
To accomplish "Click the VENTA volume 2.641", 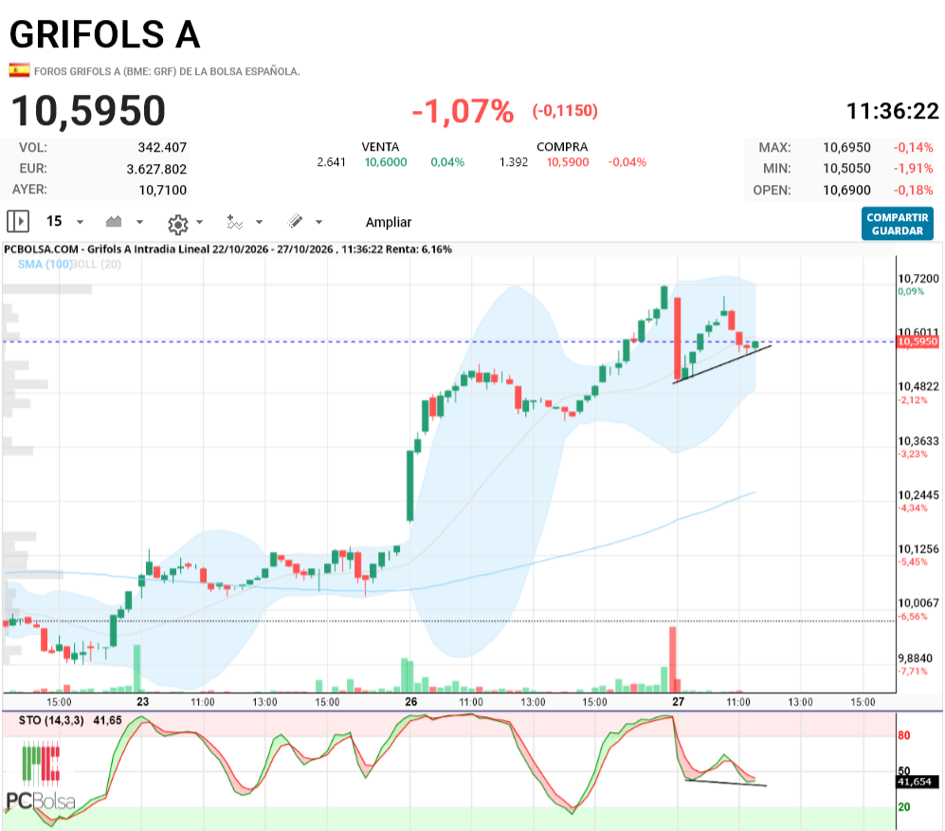I will pos(332,162).
